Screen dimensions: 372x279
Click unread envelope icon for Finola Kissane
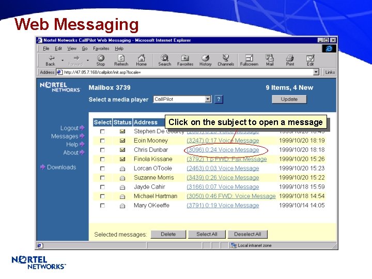122,159
